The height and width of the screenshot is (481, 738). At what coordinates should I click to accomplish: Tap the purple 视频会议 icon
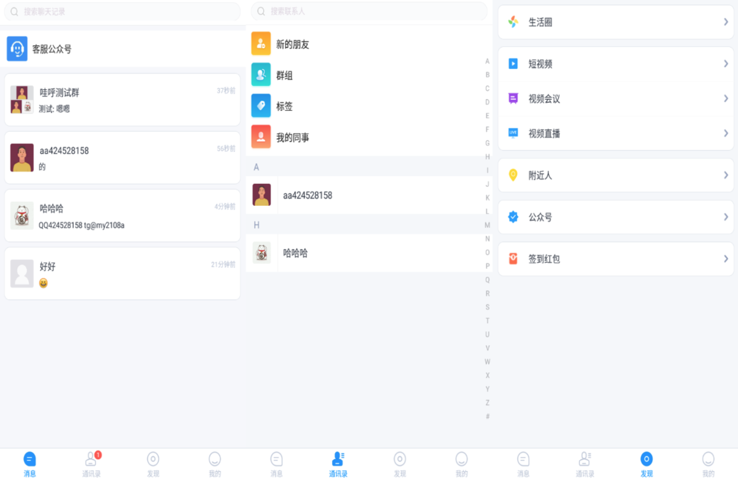[x=513, y=98]
